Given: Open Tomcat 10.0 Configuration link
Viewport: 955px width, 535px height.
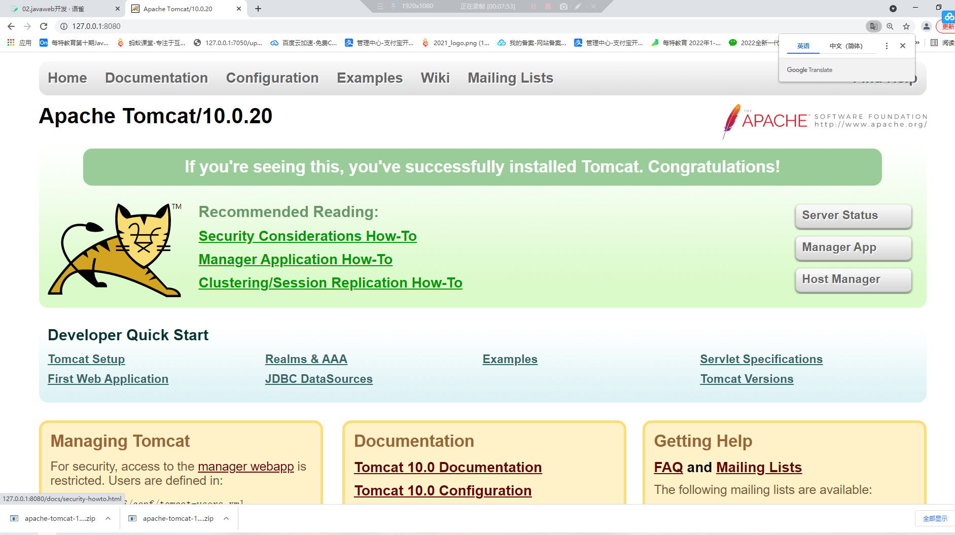Looking at the screenshot, I should (x=443, y=491).
